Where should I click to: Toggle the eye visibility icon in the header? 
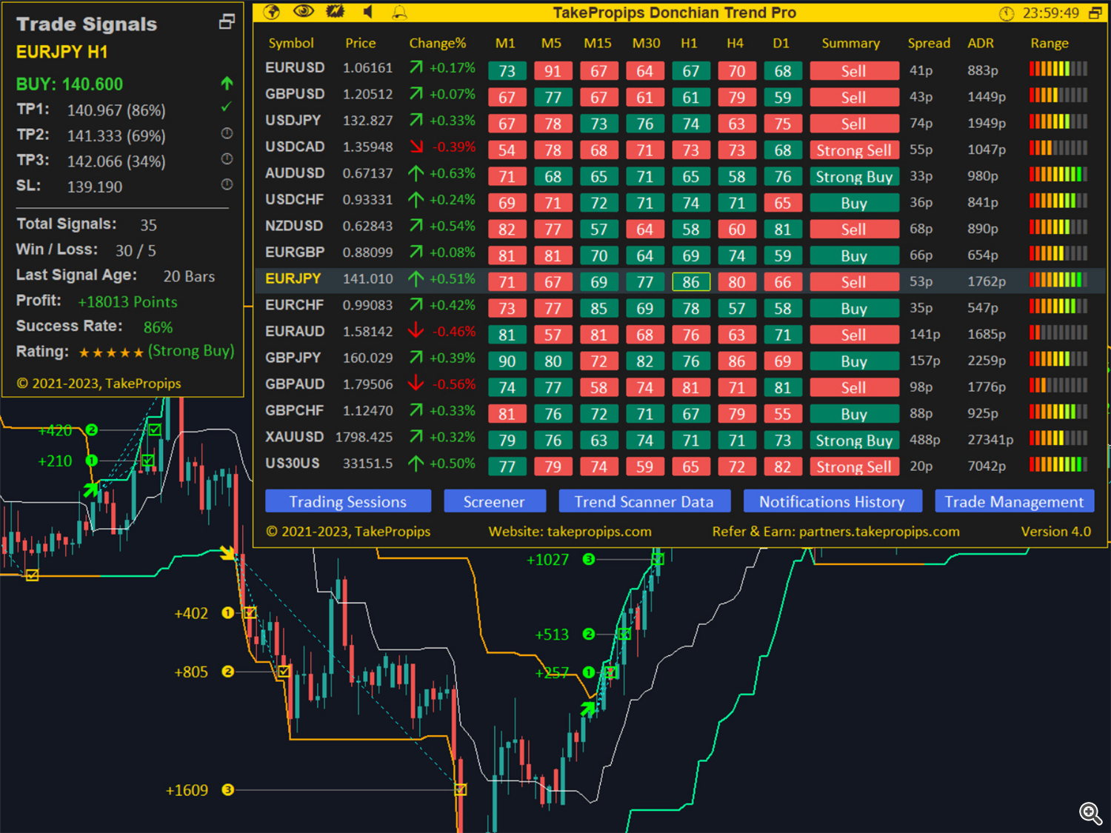coord(304,12)
